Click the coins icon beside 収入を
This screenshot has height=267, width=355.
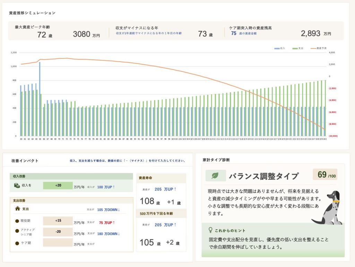tap(16, 186)
